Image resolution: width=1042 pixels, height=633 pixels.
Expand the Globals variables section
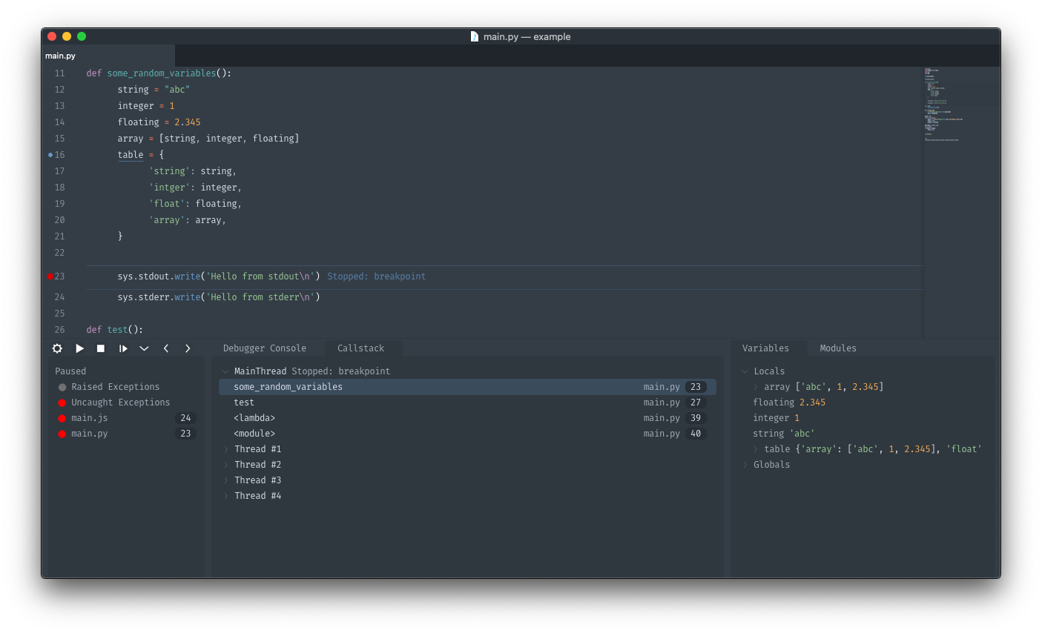coord(745,464)
